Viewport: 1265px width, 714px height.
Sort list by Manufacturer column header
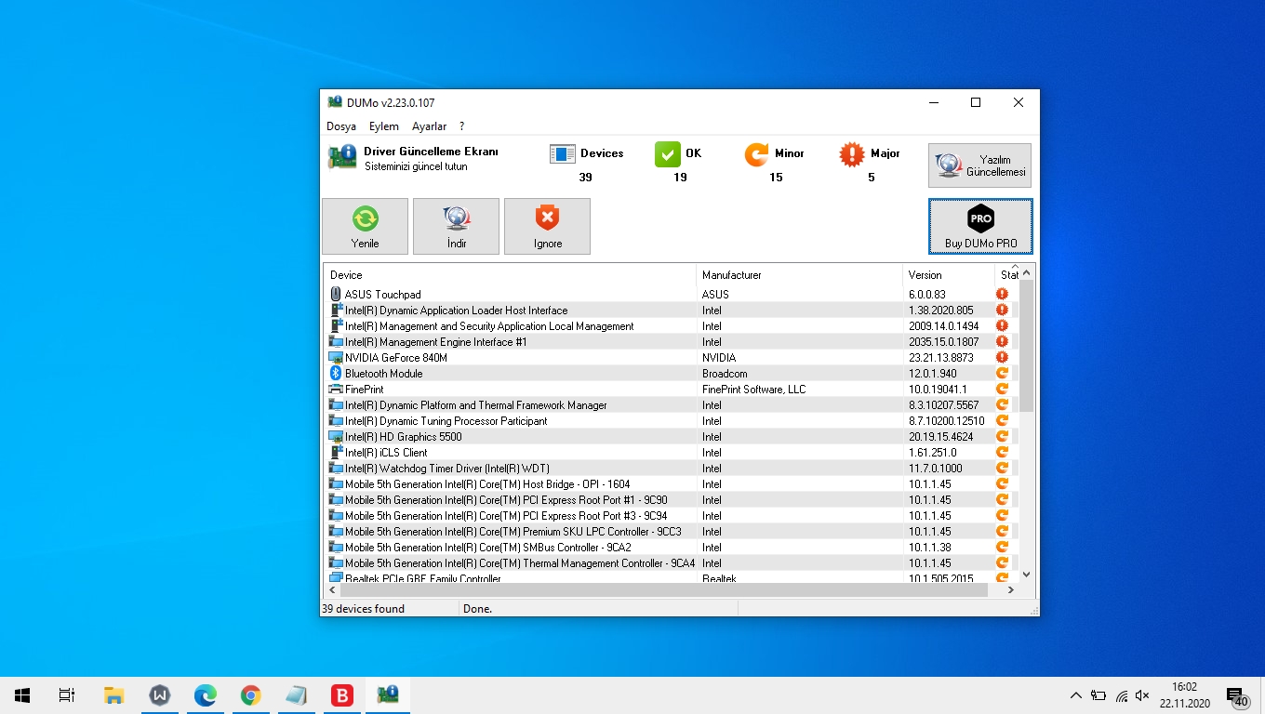tap(799, 275)
